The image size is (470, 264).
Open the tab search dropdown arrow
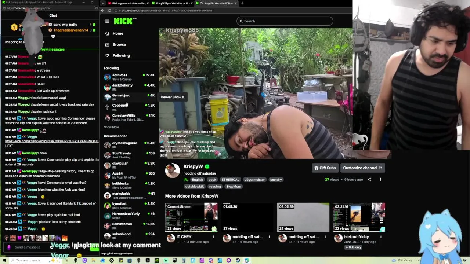(x=102, y=3)
